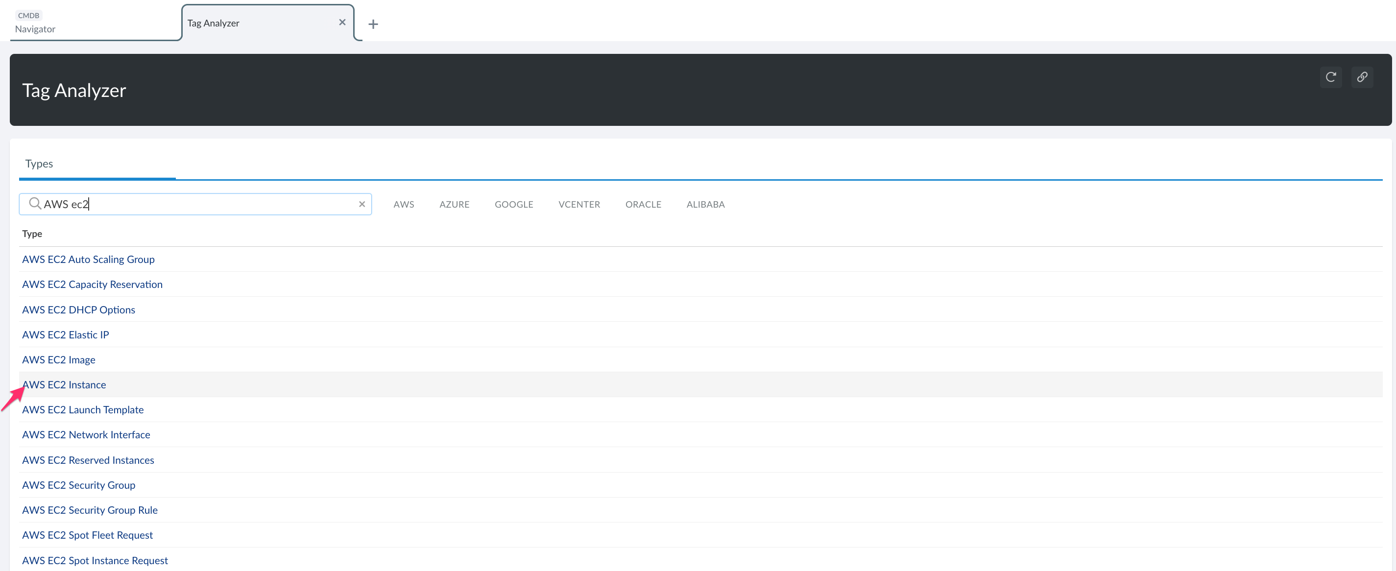Open a new tab with the plus icon
Viewport: 1396px width, 571px height.
point(373,24)
